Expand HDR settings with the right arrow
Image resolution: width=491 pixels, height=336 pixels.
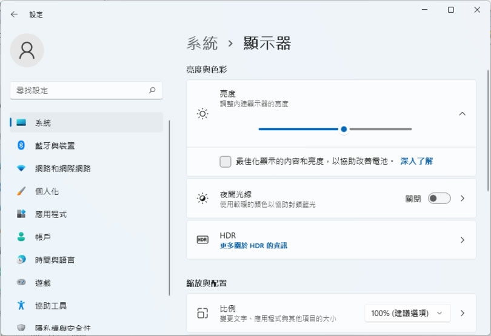pos(462,240)
